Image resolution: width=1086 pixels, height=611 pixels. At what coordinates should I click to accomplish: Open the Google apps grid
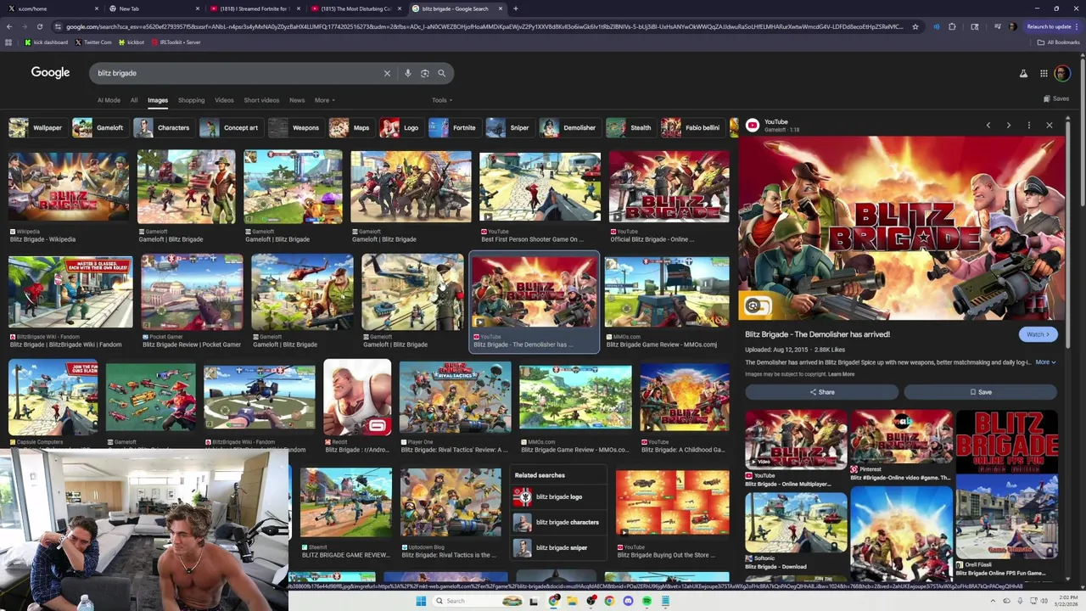[x=1044, y=74]
